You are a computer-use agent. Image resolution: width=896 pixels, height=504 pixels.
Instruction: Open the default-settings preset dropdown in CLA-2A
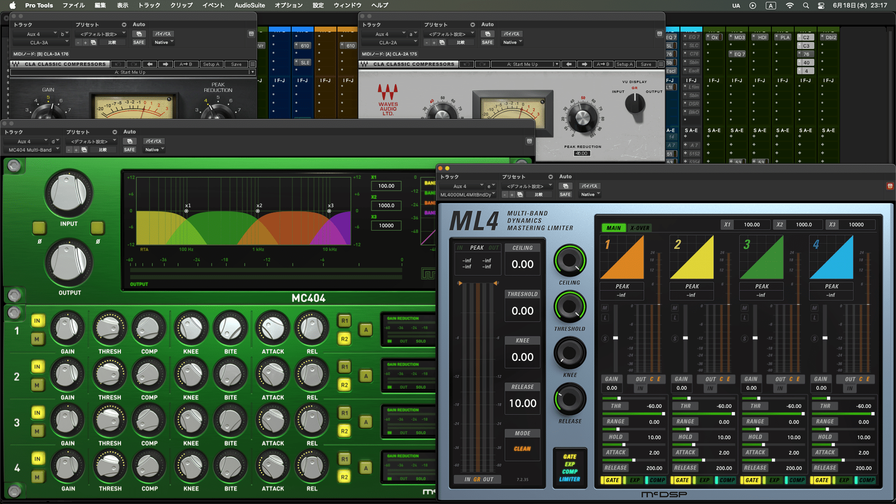pyautogui.click(x=449, y=34)
